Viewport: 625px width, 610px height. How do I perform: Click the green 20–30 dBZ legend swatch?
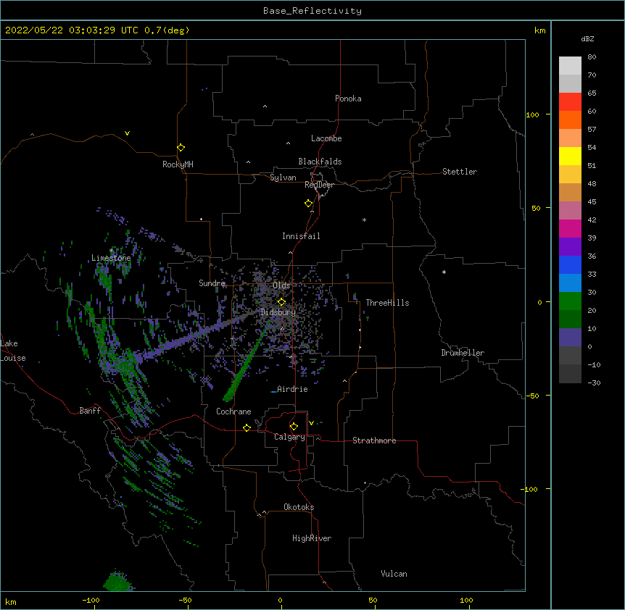570,301
